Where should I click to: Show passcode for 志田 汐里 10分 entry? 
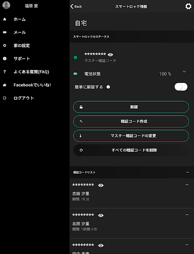tap(101, 185)
